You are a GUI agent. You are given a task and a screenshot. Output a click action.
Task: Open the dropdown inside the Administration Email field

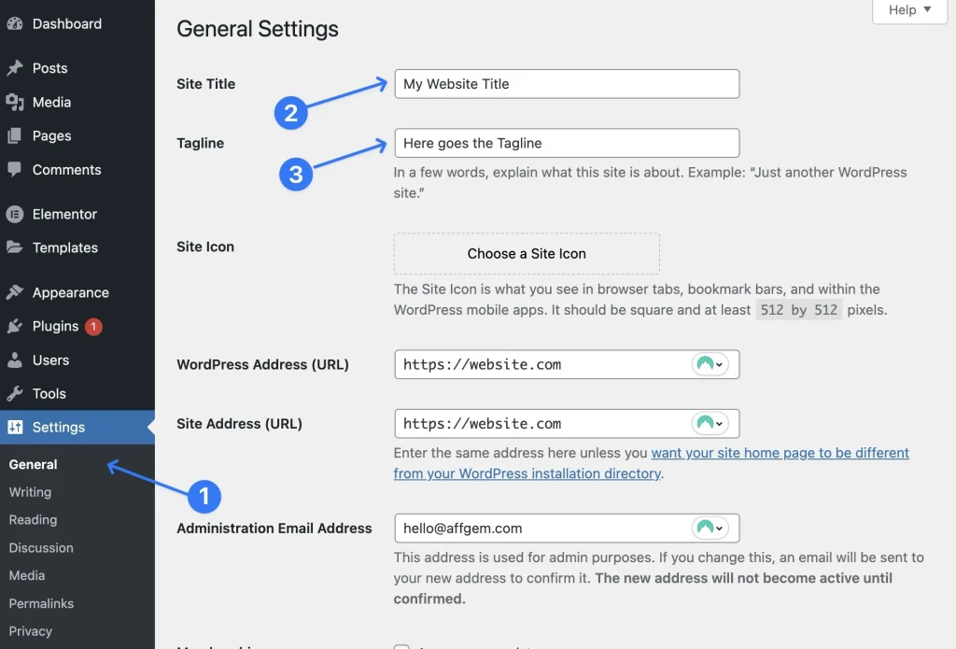point(711,528)
